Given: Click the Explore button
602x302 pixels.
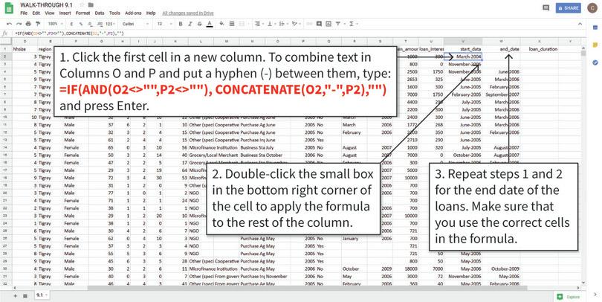Looking at the screenshot, I should pos(569,297).
